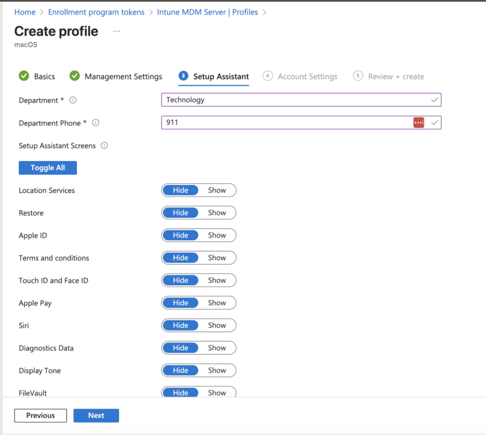Click green checkmark icon for Management Settings
This screenshot has width=486, height=435.
pyautogui.click(x=75, y=76)
